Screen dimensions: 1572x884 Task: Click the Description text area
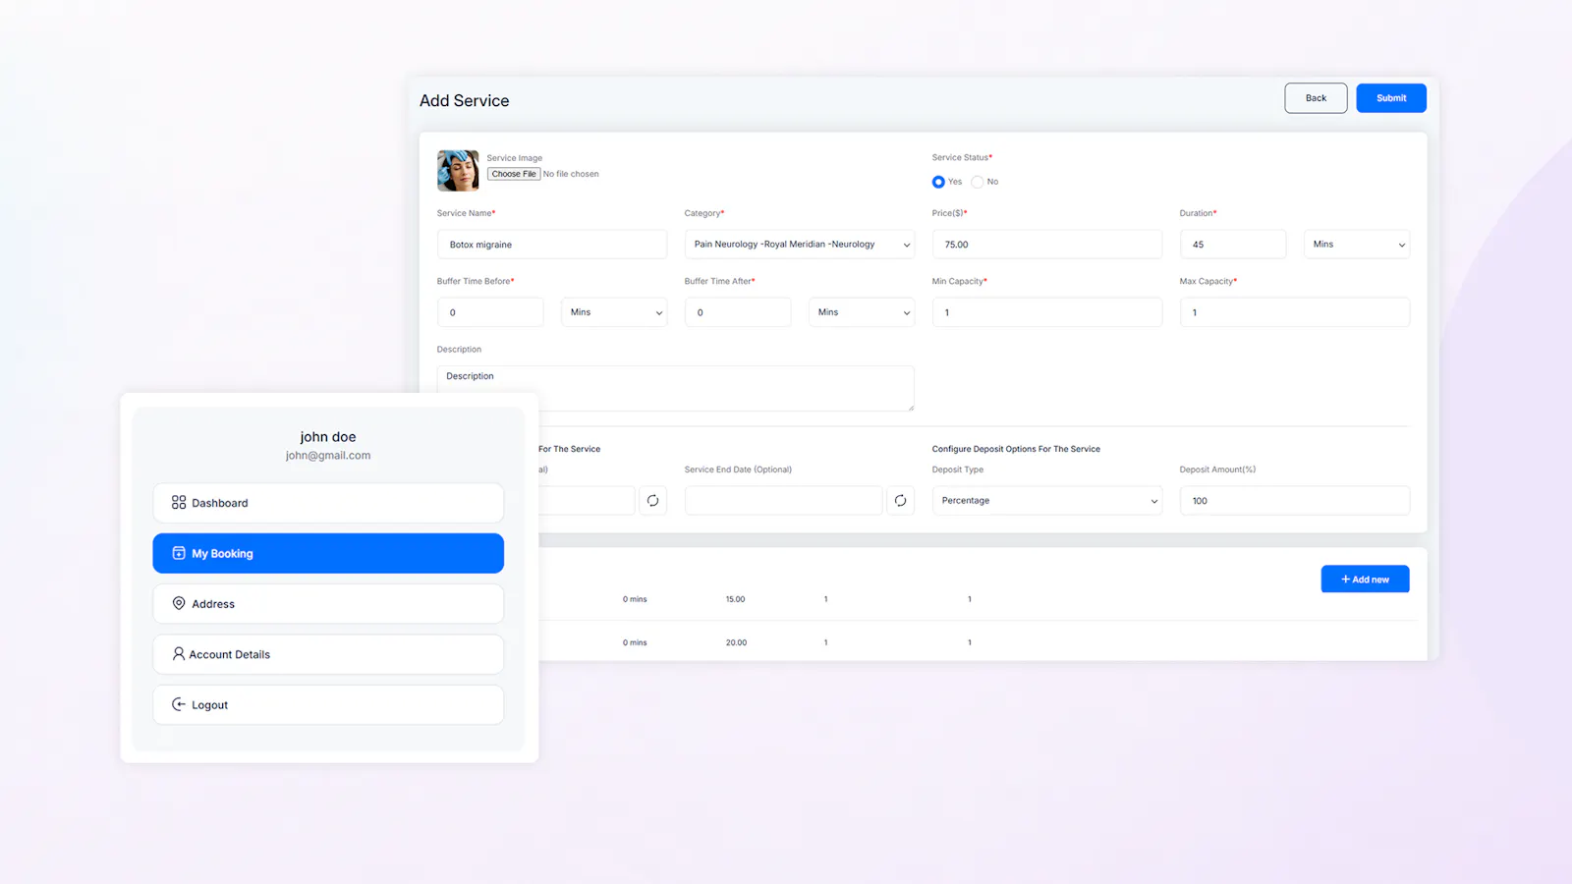click(676, 388)
